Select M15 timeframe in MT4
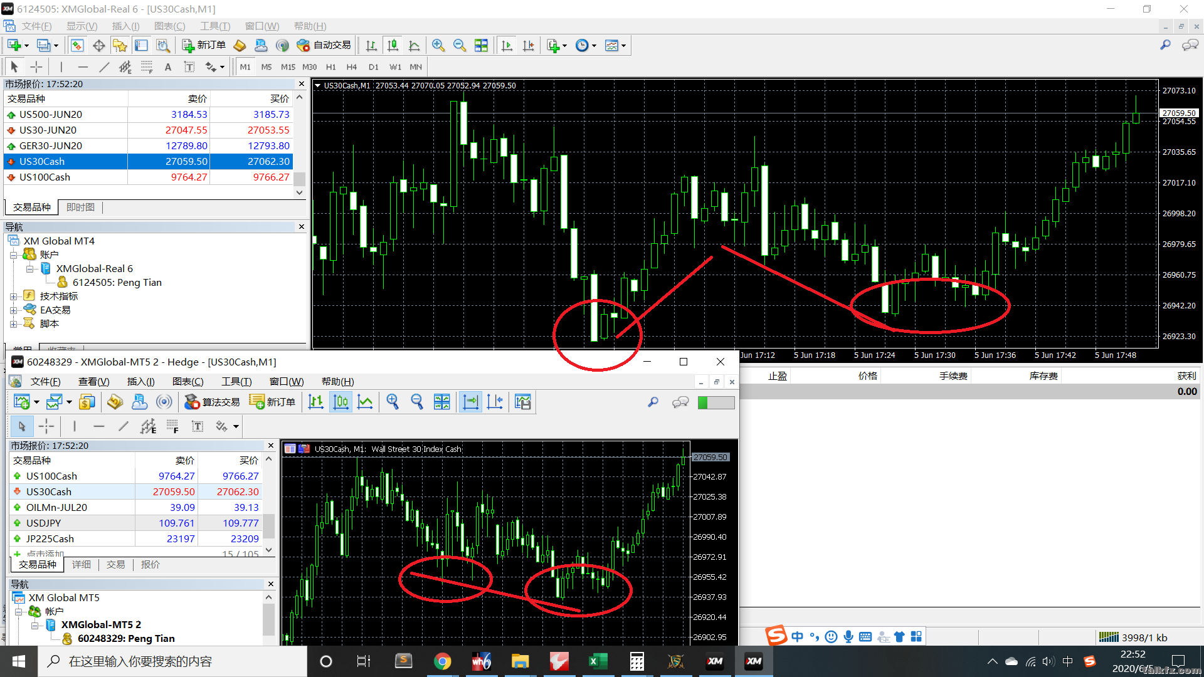Screen dimensions: 1204x677 [x=288, y=67]
